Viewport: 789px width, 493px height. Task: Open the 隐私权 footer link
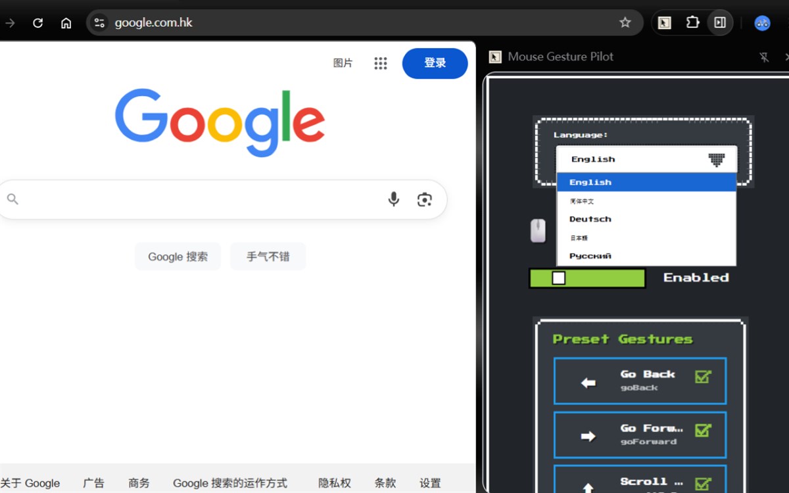[x=335, y=483]
